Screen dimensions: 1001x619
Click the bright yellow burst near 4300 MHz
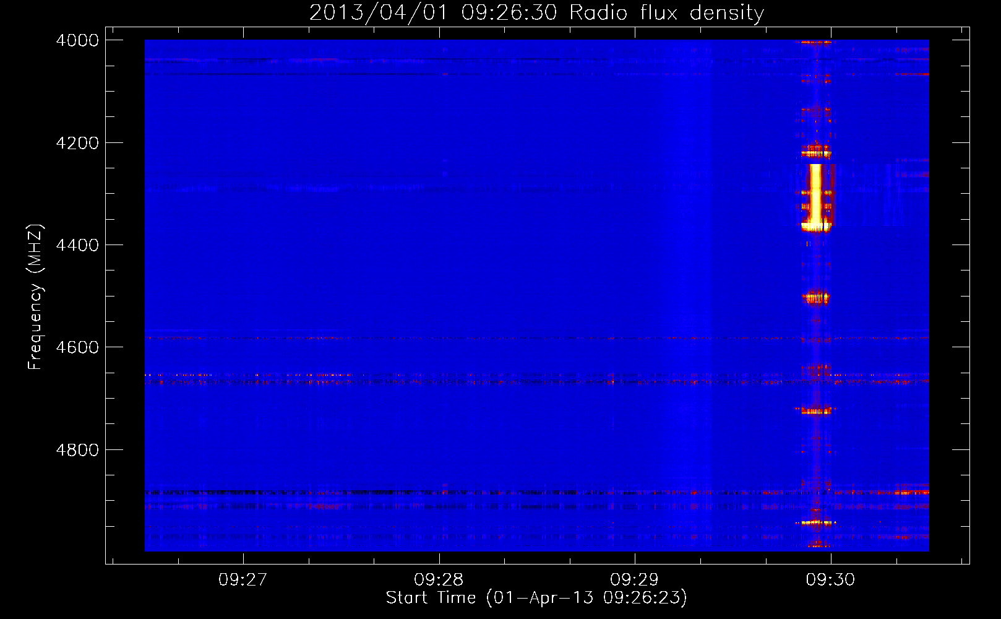point(816,197)
